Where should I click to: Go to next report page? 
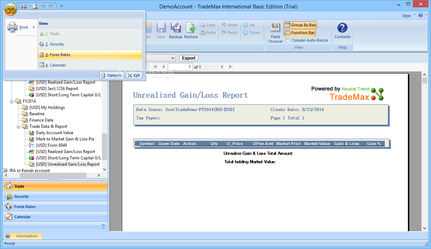(222, 67)
